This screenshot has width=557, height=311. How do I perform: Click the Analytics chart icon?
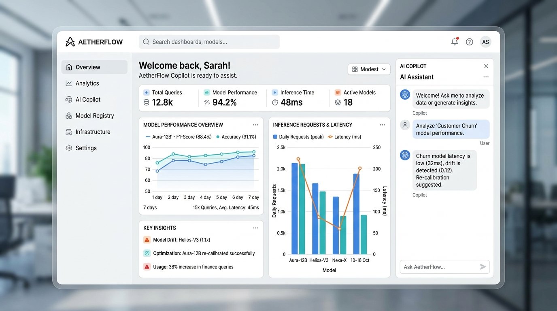click(x=69, y=83)
